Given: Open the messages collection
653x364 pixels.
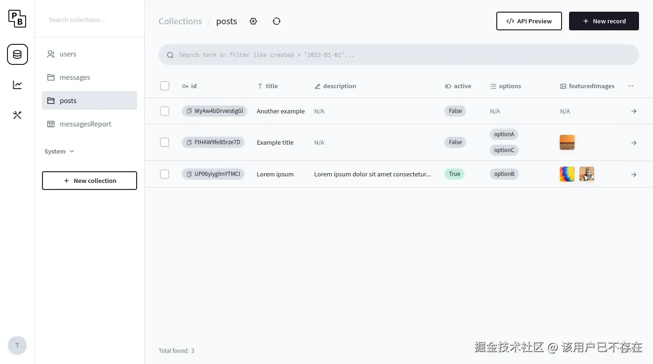Looking at the screenshot, I should coord(90,77).
